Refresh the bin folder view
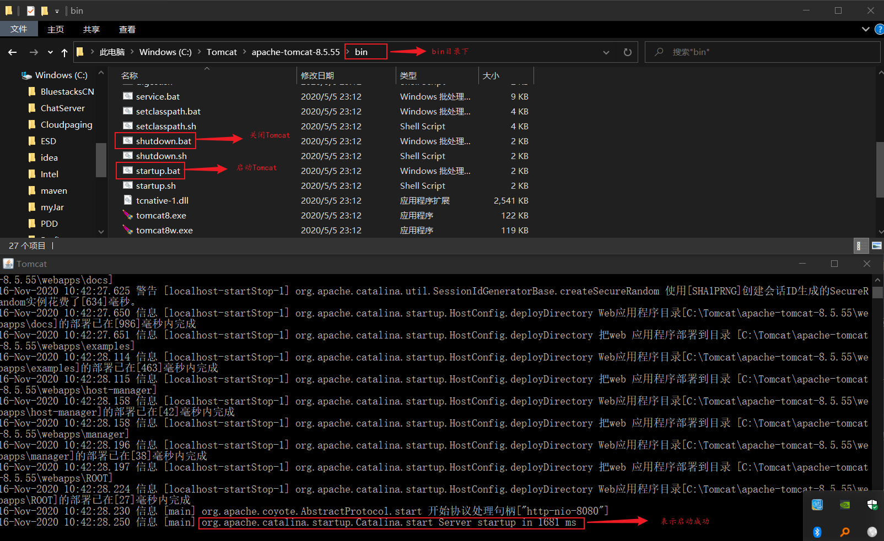 pos(627,52)
